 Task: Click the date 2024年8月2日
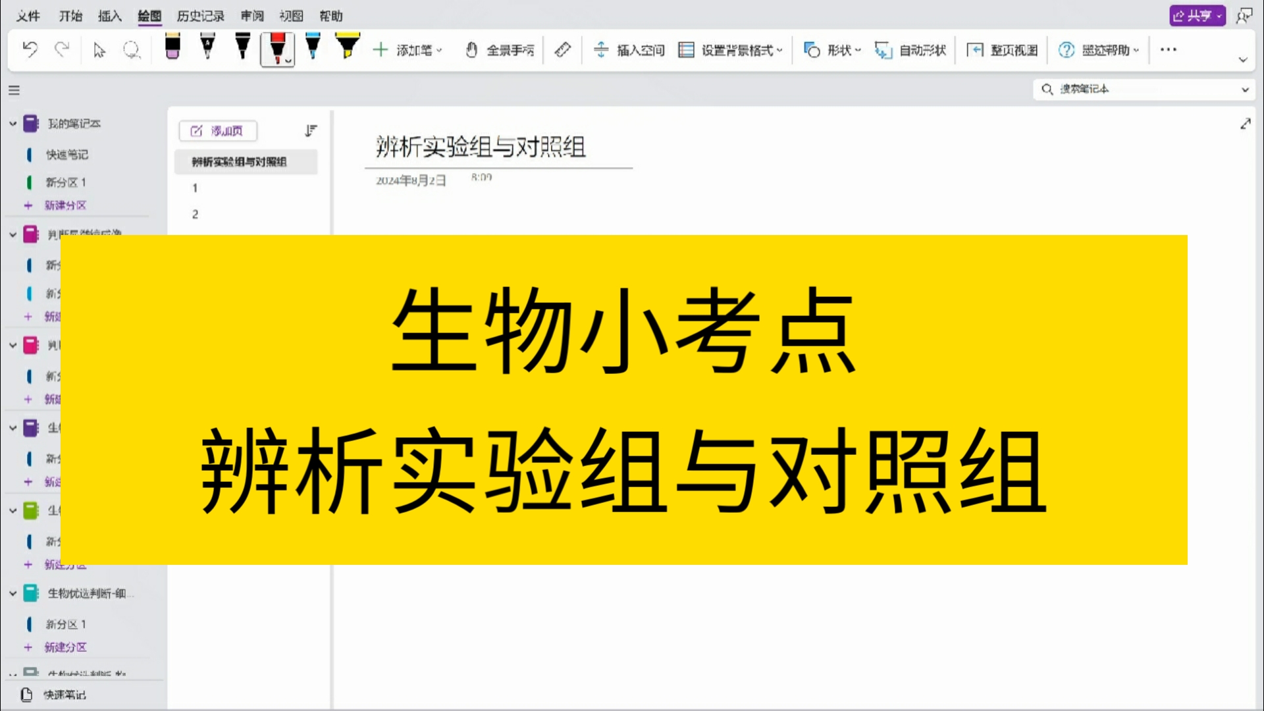[x=411, y=180]
